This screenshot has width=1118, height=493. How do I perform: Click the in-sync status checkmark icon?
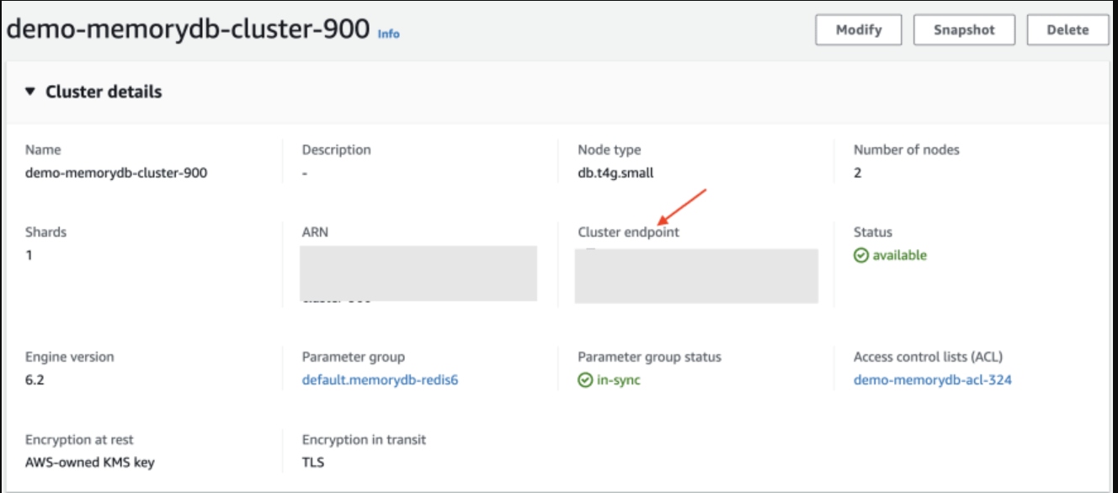tap(585, 380)
